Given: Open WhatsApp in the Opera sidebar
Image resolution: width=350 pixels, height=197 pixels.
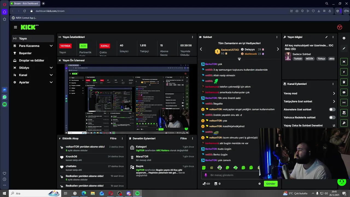Looking at the screenshot, I should [x=4, y=97].
